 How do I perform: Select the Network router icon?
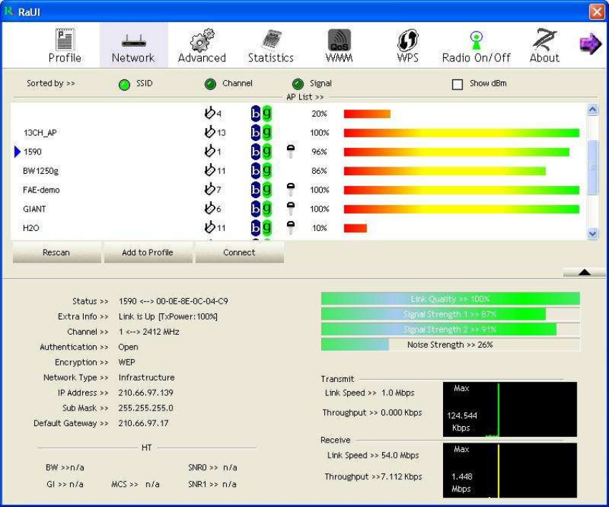click(134, 40)
